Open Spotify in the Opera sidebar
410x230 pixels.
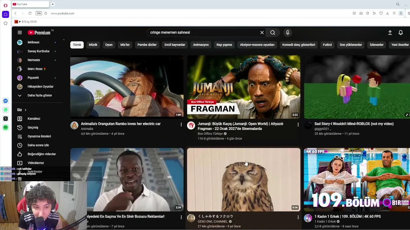click(5, 127)
